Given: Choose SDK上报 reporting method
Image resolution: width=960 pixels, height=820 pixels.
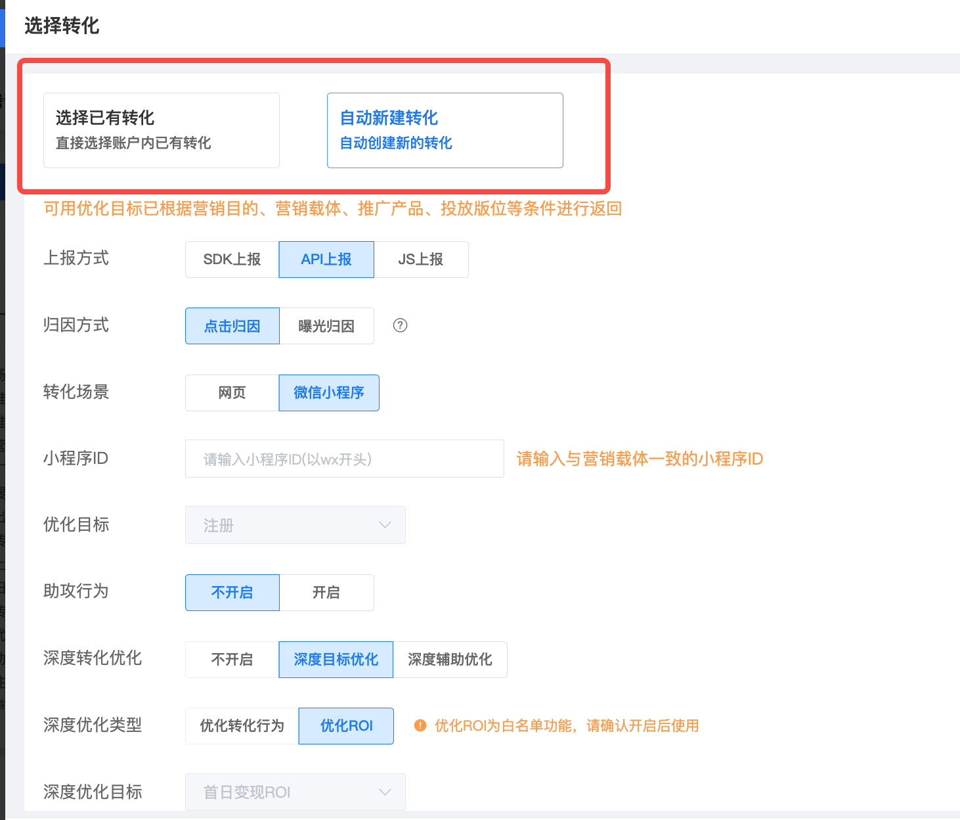Looking at the screenshot, I should click(x=232, y=260).
